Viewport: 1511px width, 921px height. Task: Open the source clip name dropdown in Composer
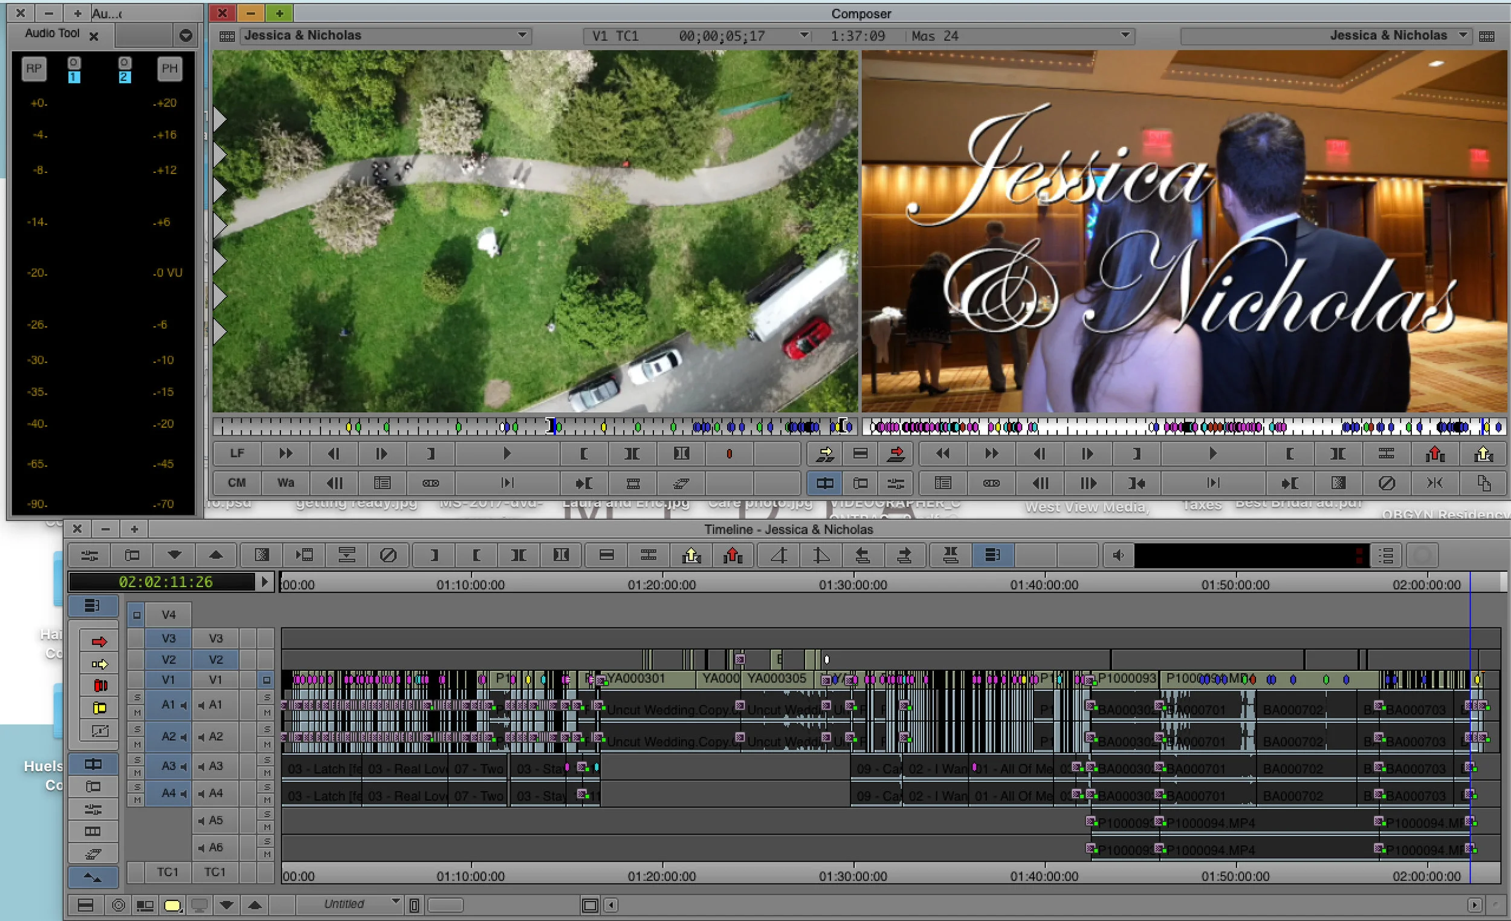pyautogui.click(x=522, y=35)
